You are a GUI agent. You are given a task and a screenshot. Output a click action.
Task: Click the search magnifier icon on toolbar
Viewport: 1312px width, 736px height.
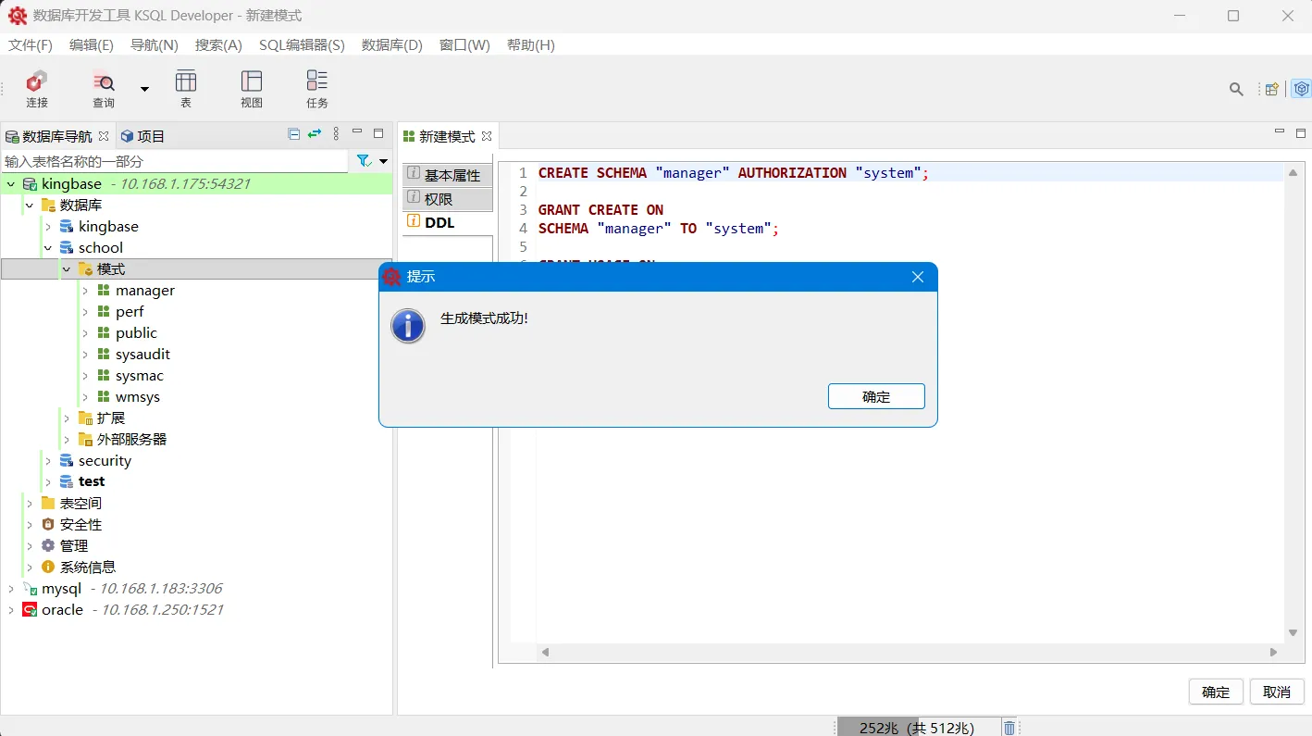(1236, 89)
